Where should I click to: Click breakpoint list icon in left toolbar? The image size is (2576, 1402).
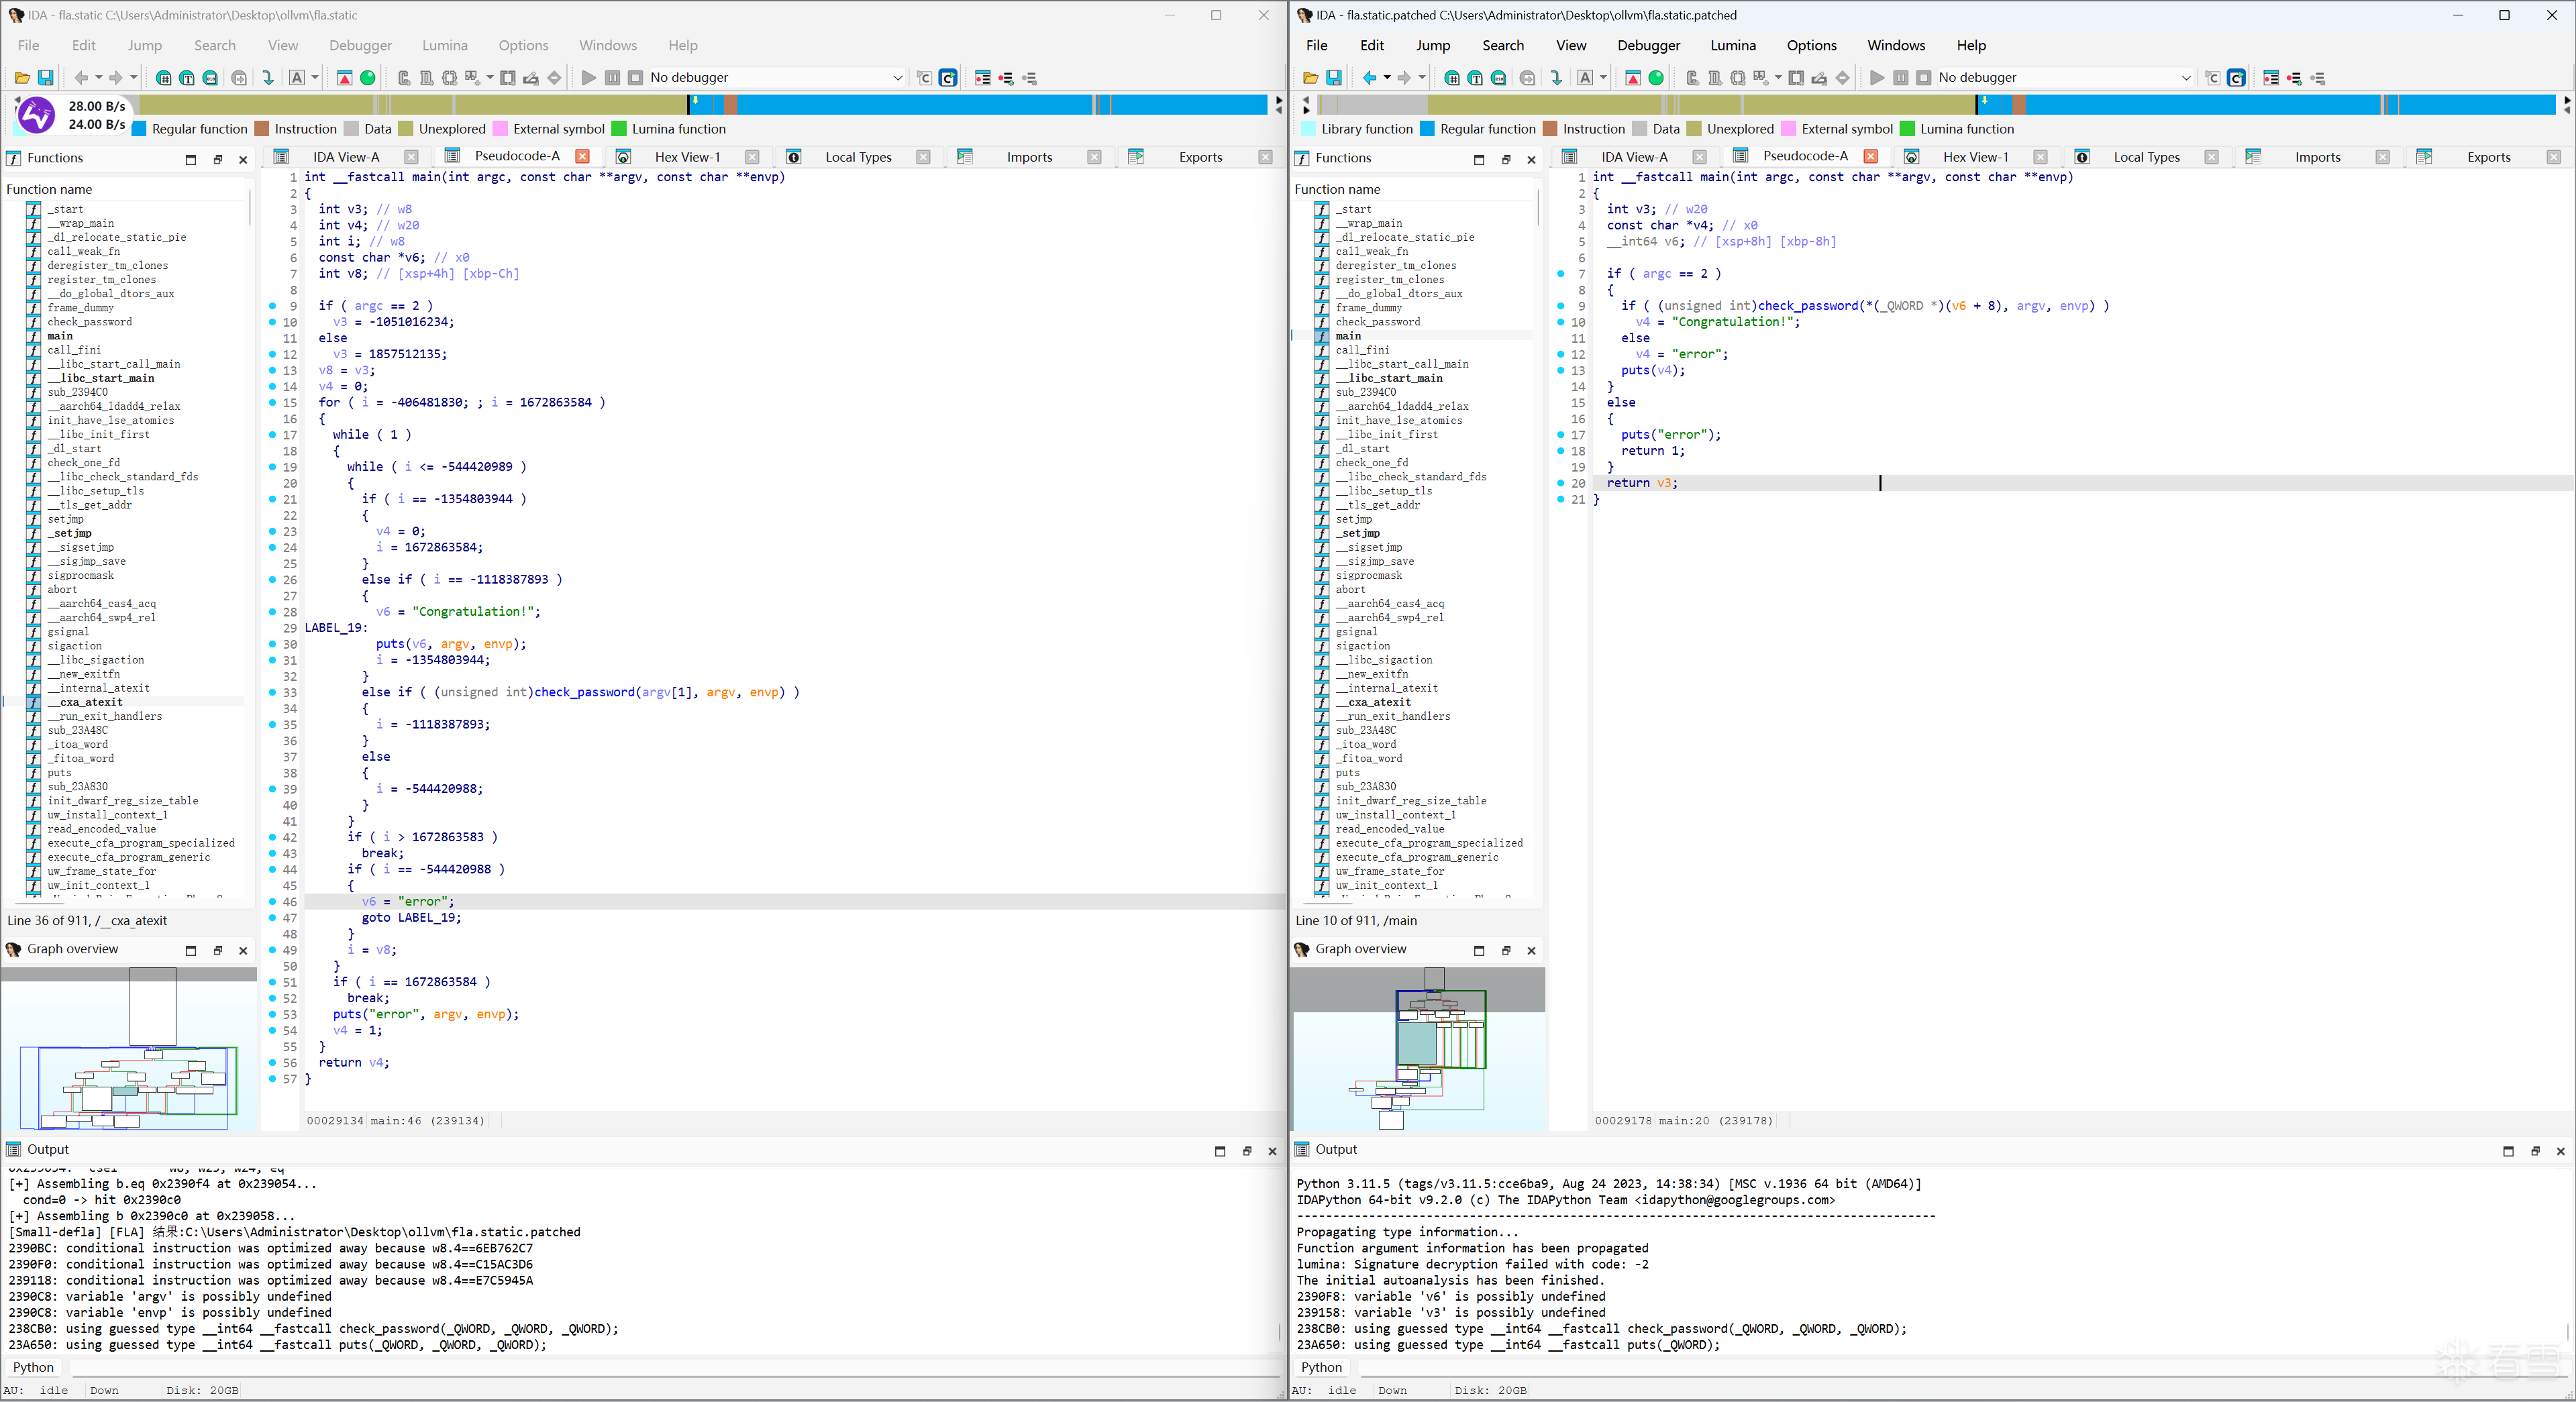983,78
